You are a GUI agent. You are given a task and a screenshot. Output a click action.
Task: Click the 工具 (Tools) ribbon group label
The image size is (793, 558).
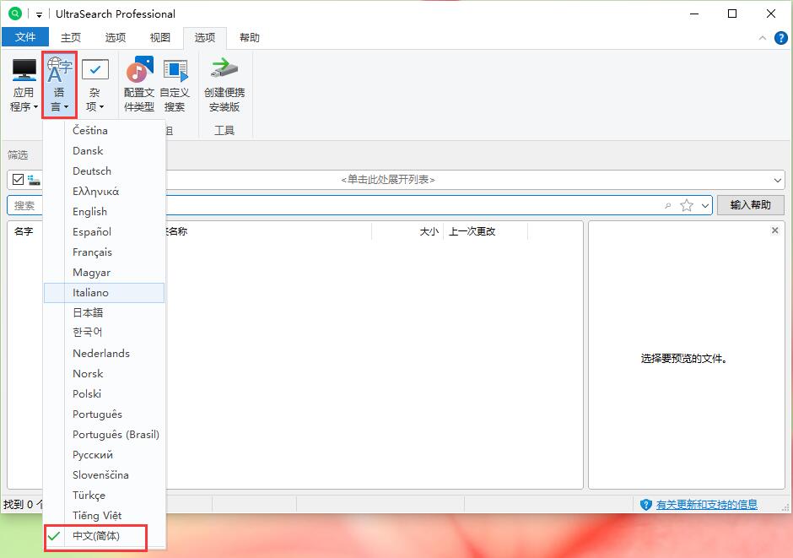coord(224,131)
